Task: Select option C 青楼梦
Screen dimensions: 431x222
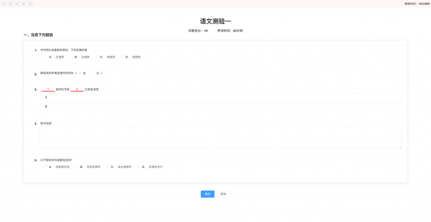Action: [x=97, y=57]
